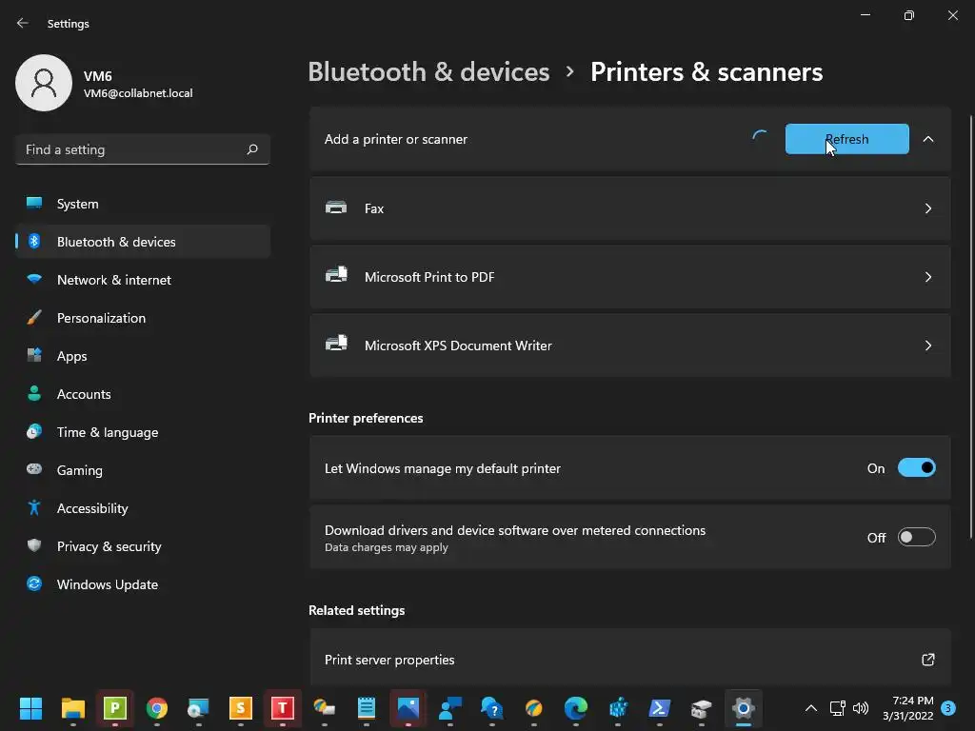Viewport: 975px width, 731px height.
Task: Open the Photos app in taskbar
Action: 408,708
